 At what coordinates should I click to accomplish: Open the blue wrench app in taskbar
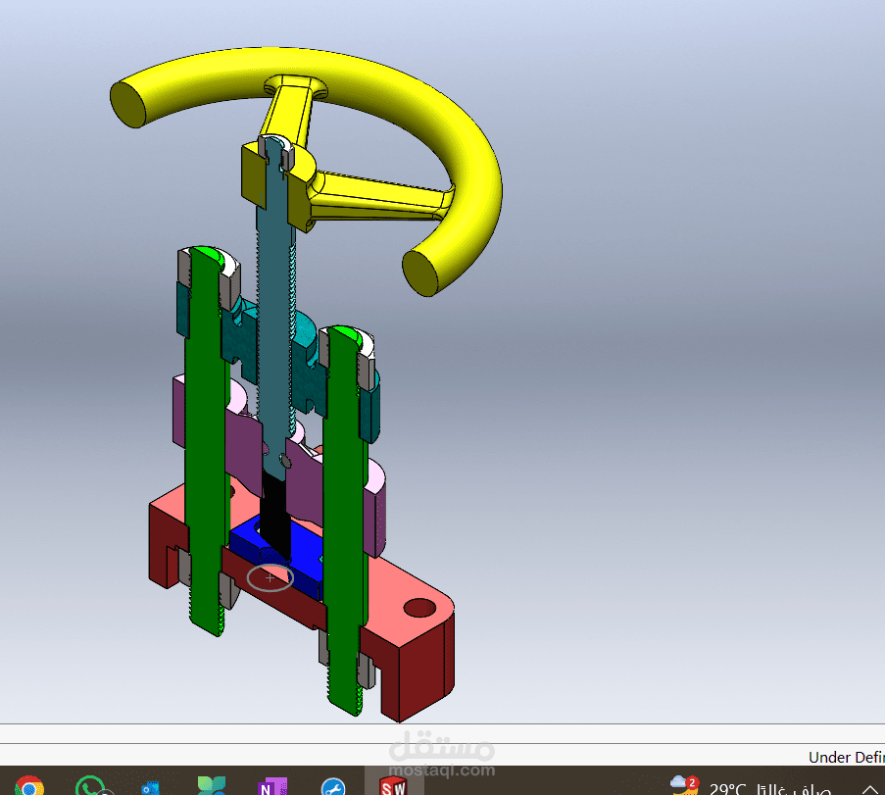pyautogui.click(x=333, y=788)
